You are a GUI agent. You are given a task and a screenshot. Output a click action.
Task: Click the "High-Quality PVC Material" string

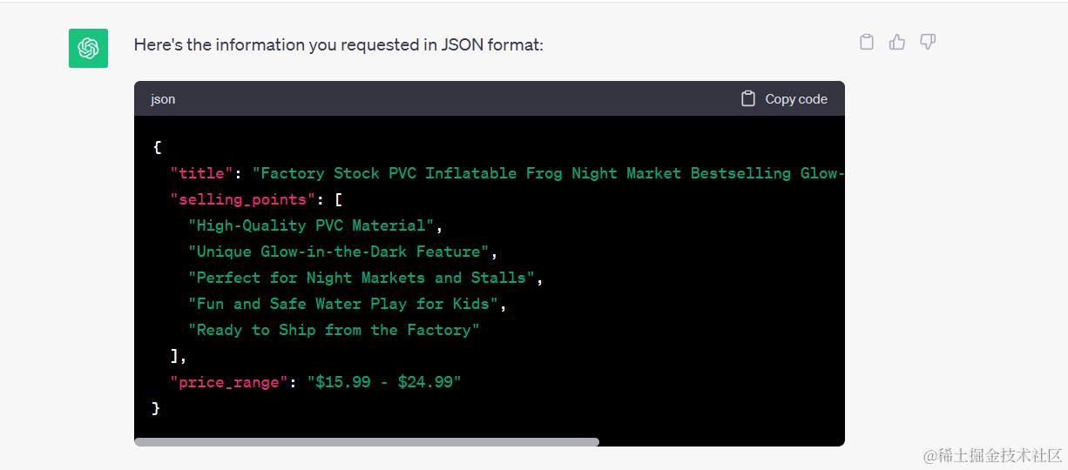pos(311,225)
